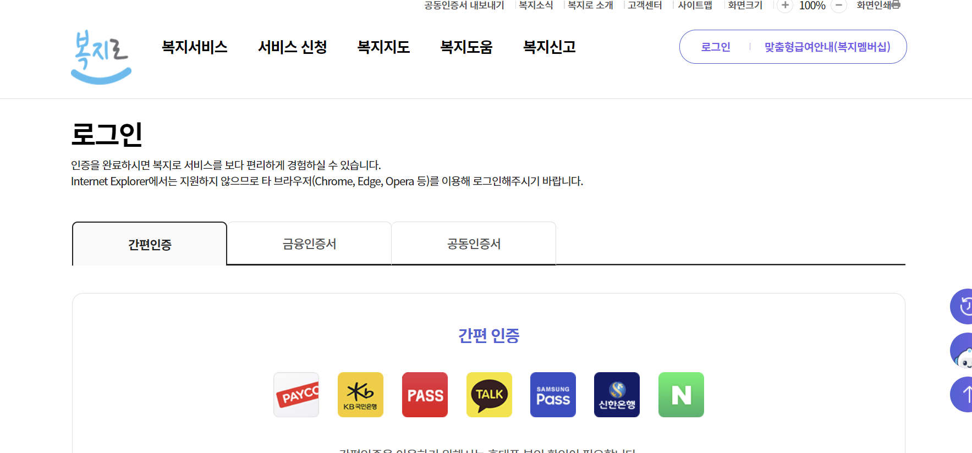Open 맞춤형급여안내(복지멤버십) link

pyautogui.click(x=827, y=47)
